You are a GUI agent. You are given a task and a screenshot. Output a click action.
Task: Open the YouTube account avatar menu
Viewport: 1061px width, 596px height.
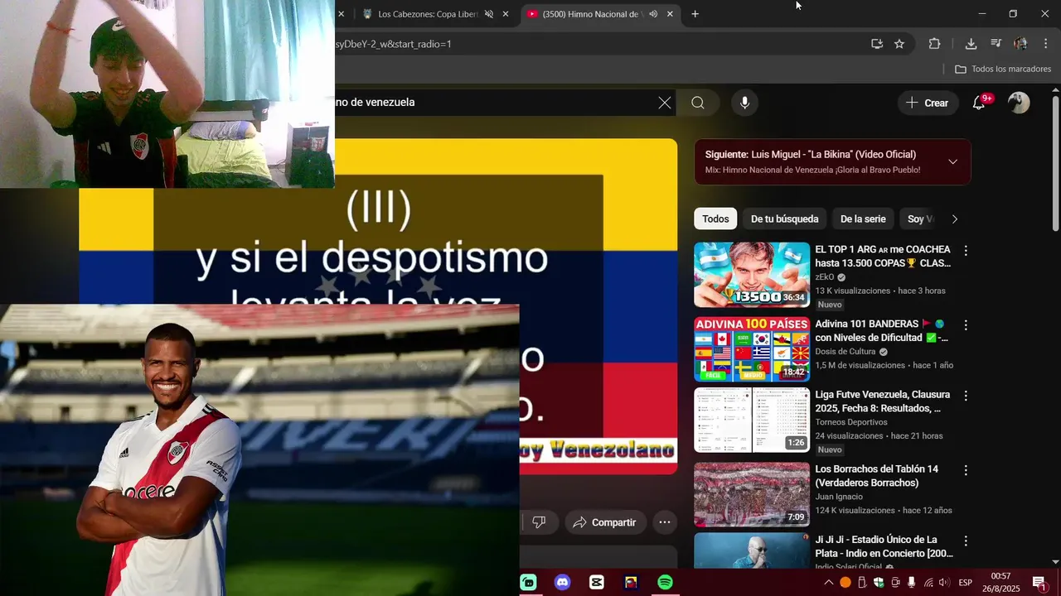pos(1019,103)
